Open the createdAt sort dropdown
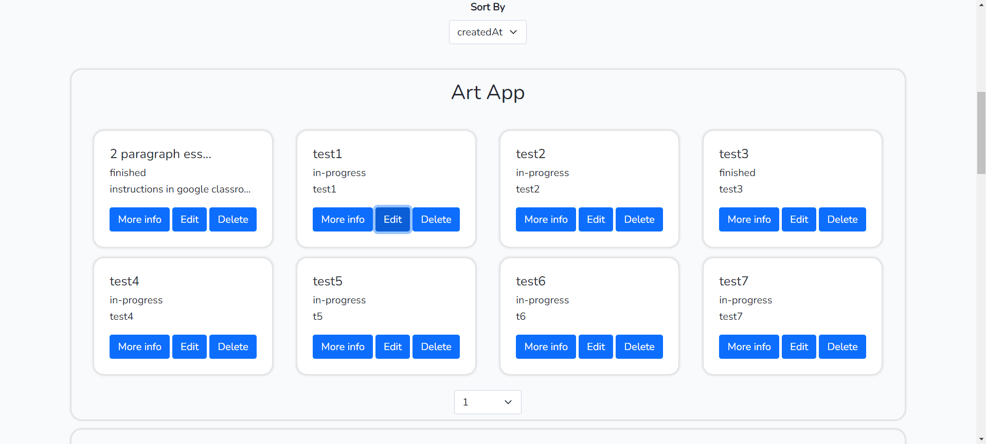Image resolution: width=986 pixels, height=444 pixels. 487,32
